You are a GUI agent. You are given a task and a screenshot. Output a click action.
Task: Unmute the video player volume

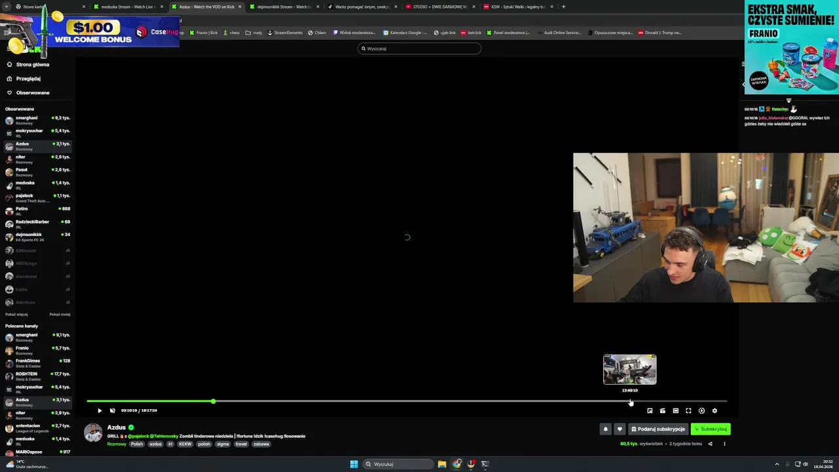pos(113,411)
